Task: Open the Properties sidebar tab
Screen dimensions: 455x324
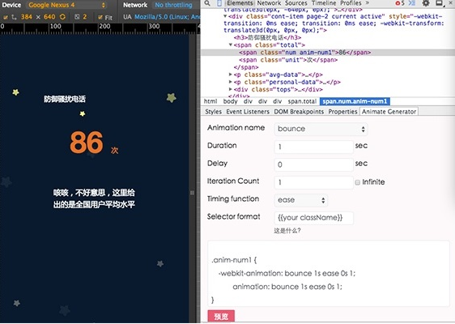Action: coord(342,112)
